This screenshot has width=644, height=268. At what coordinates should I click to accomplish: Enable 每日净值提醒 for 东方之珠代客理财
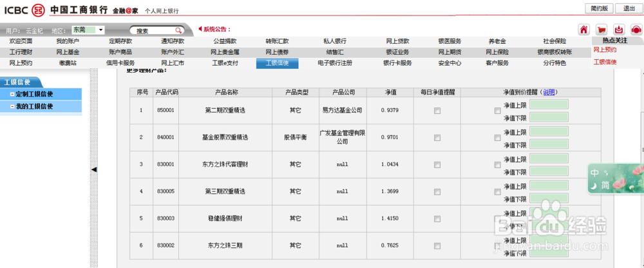437,165
